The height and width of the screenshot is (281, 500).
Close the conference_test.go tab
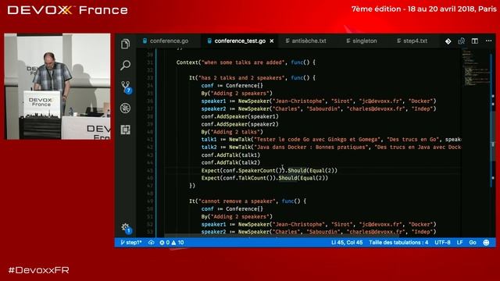click(272, 41)
